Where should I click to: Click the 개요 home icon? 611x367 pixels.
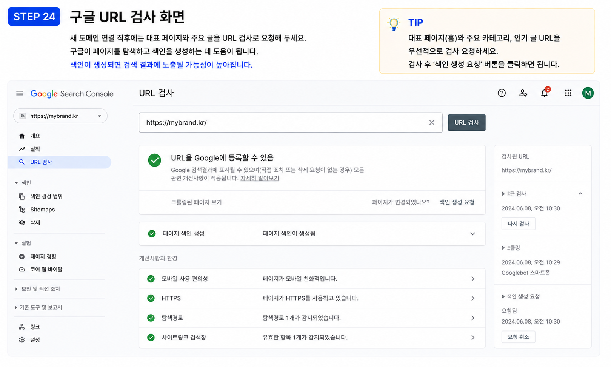[x=22, y=136]
